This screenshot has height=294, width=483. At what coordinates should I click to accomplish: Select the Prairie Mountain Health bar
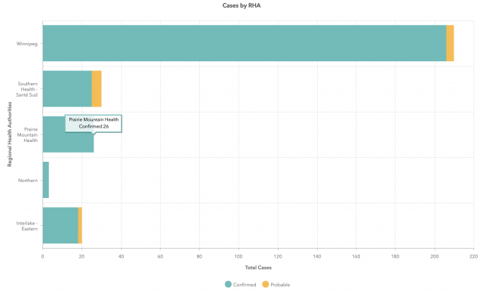[68, 142]
